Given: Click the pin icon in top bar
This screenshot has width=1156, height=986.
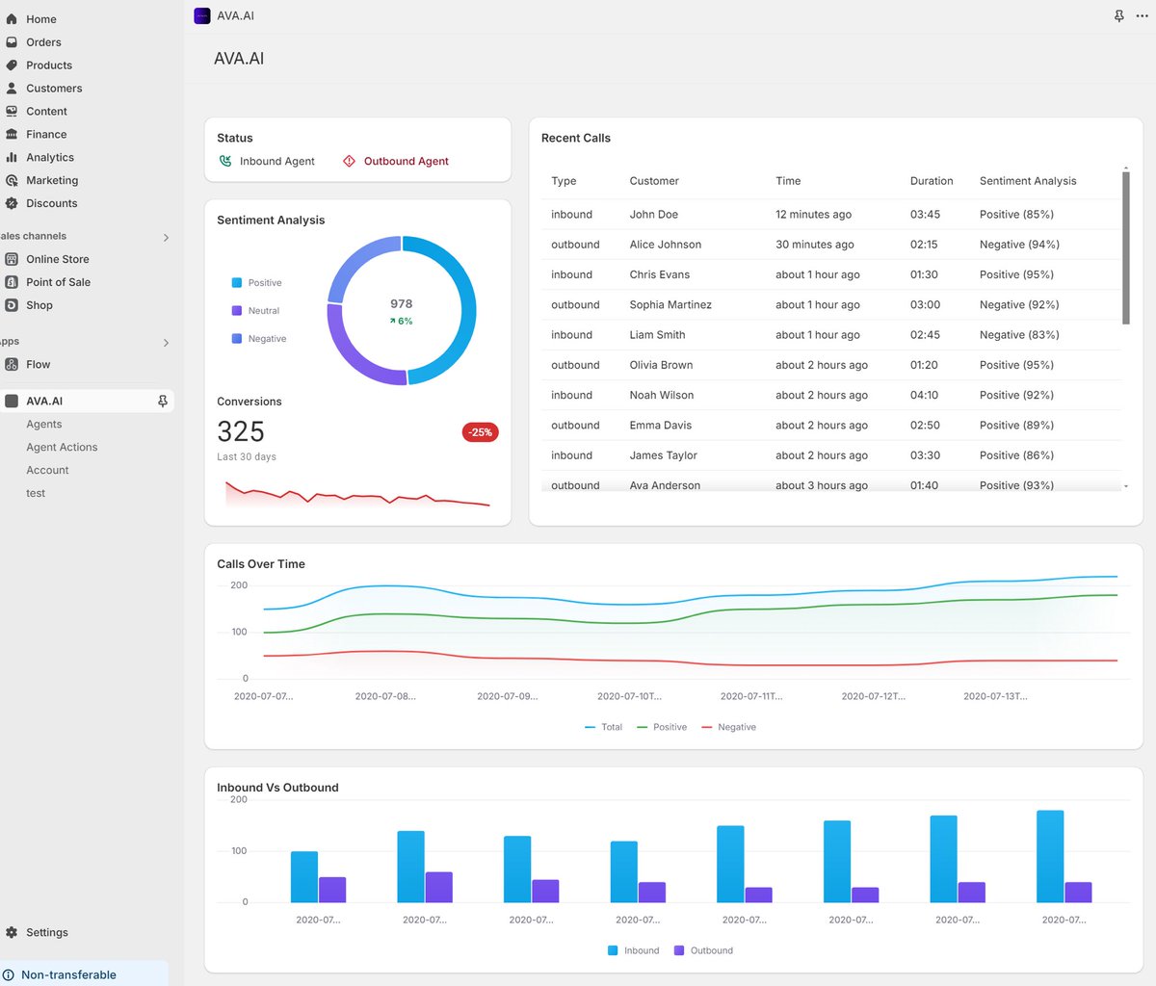Looking at the screenshot, I should coord(1118,16).
